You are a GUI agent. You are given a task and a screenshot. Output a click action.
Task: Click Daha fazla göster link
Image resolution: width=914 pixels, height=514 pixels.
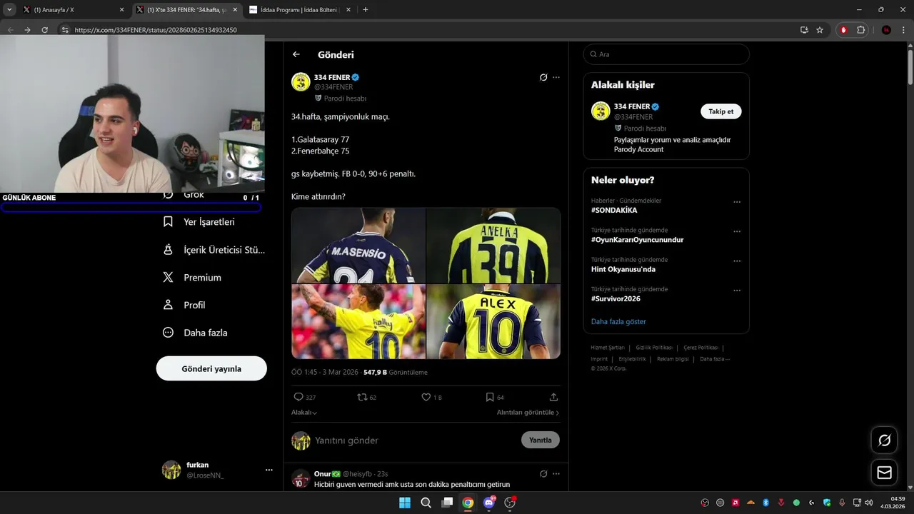click(618, 321)
